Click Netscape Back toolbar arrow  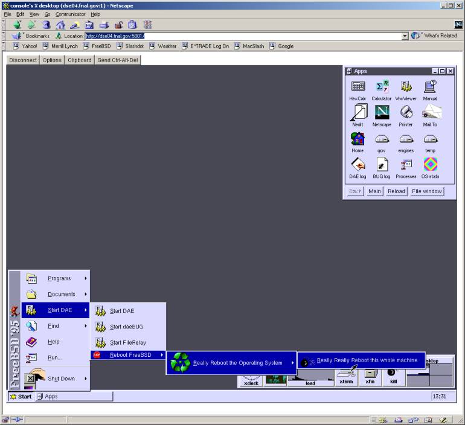(17, 25)
